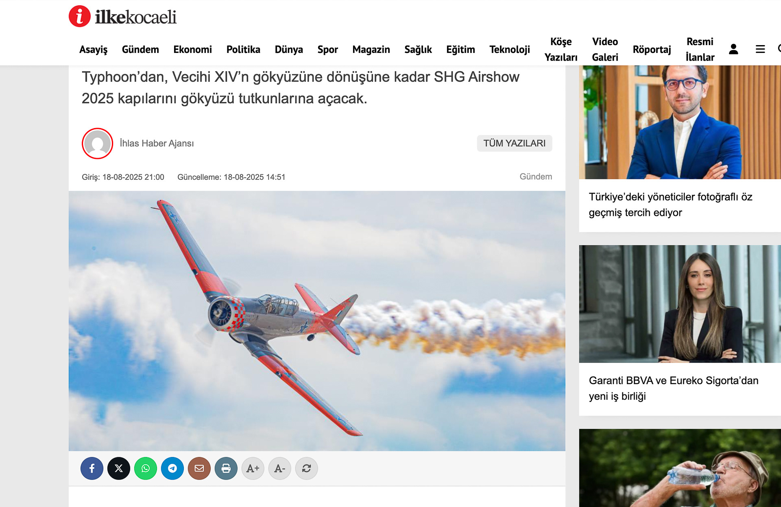Click the TÜM YAZILARI button

514,143
